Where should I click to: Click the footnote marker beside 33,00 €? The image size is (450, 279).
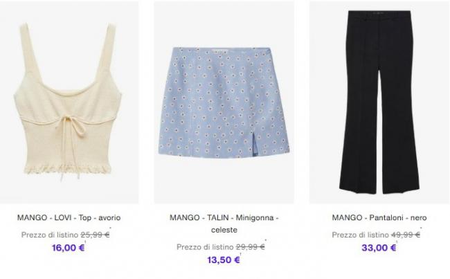[397, 242]
